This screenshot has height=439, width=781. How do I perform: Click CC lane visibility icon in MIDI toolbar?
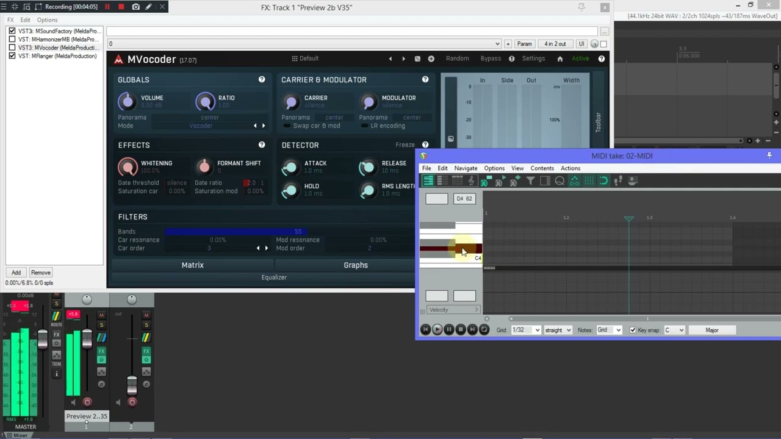(x=545, y=180)
